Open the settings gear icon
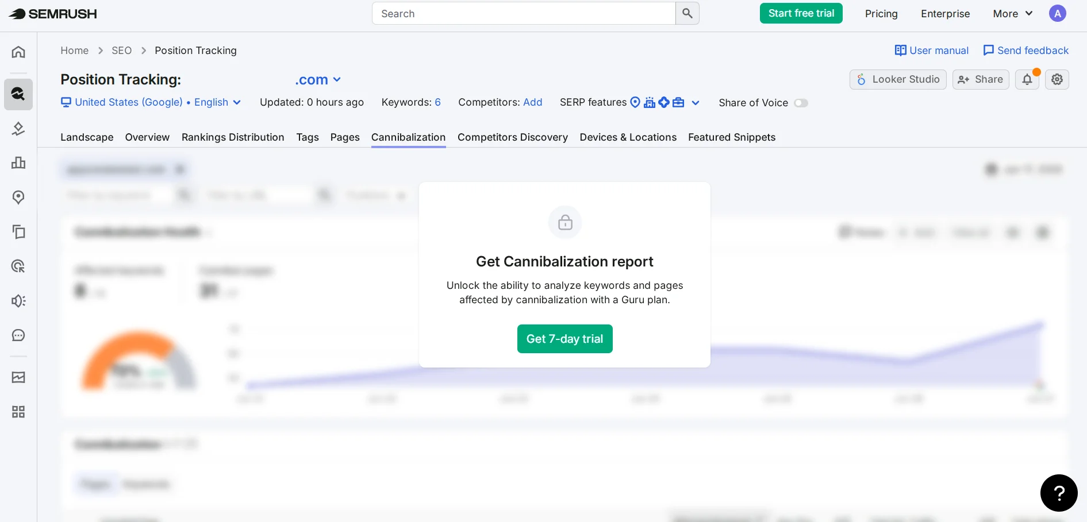The width and height of the screenshot is (1087, 522). coord(1057,79)
